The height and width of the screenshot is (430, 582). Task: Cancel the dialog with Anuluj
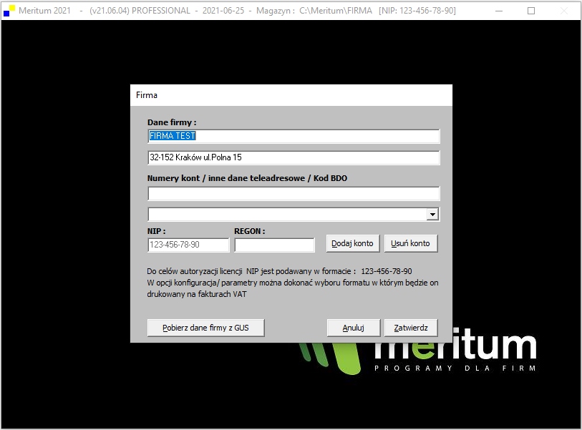354,328
